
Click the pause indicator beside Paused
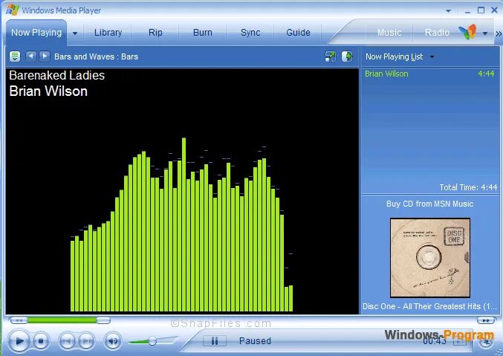215,340
